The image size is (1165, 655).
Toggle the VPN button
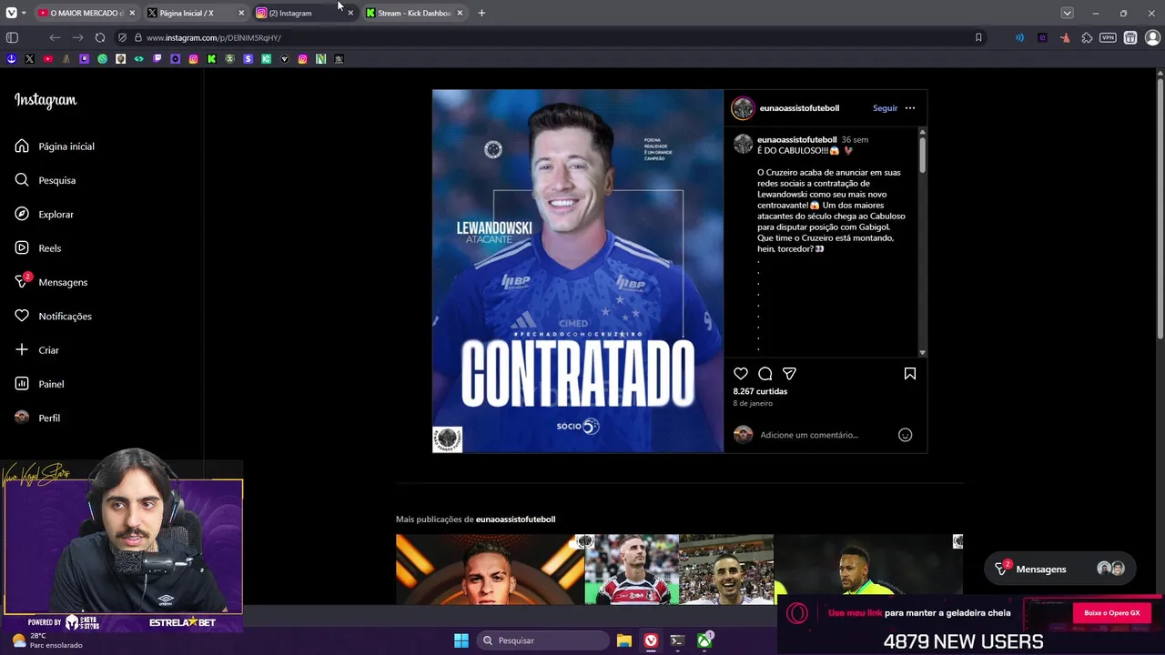[1108, 37]
